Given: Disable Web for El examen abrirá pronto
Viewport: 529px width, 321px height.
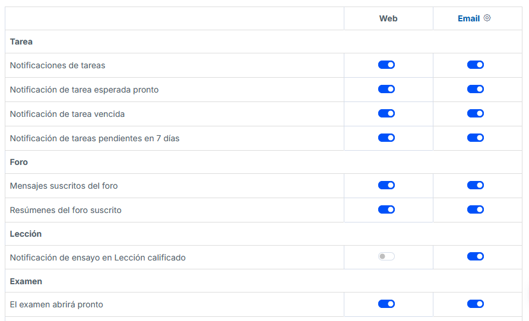Looking at the screenshot, I should tap(387, 304).
